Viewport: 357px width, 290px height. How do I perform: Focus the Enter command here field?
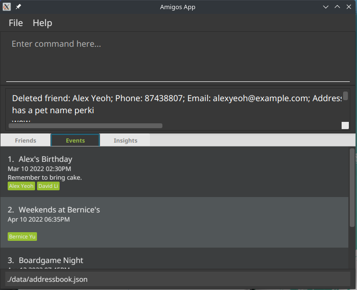[178, 57]
